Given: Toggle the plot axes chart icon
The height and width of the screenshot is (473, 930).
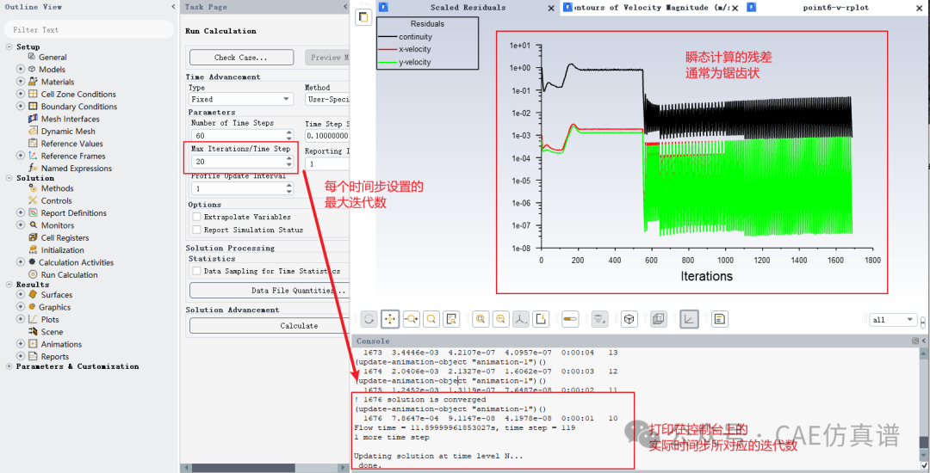Looking at the screenshot, I should coord(689,319).
